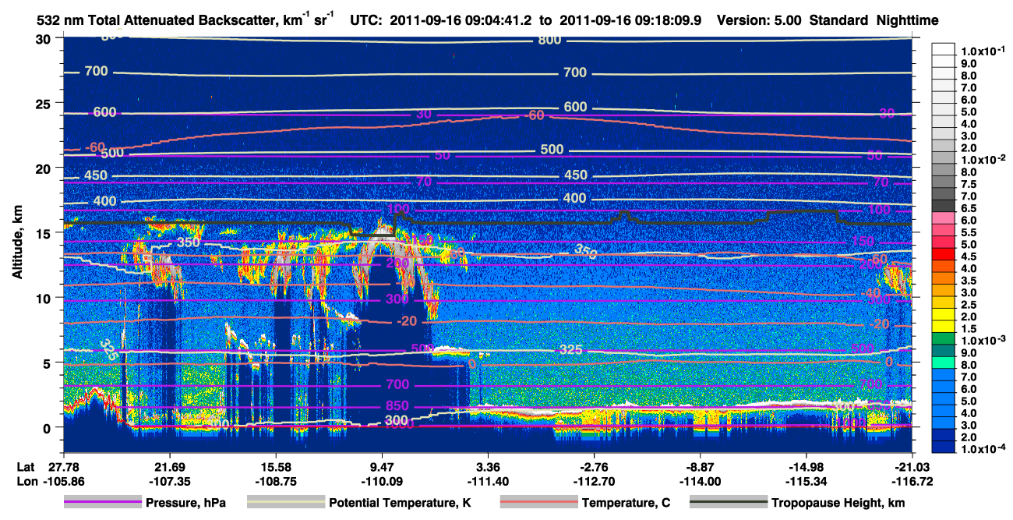1013x520 pixels.
Task: Click the latitude value -14.98
Action: tap(806, 466)
